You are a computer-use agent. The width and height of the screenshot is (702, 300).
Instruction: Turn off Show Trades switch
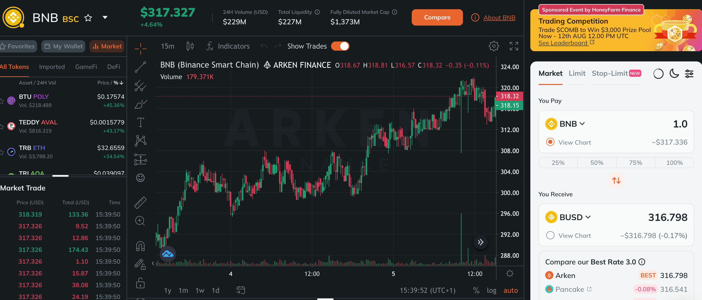tap(340, 46)
